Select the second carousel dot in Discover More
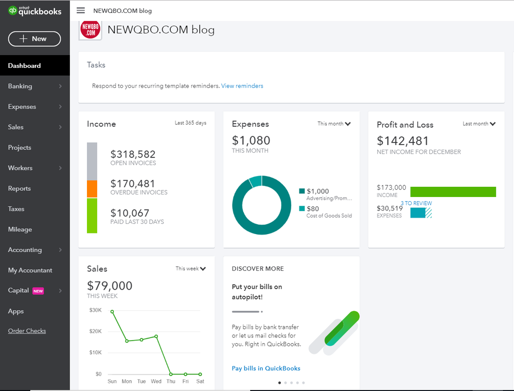Image resolution: width=514 pixels, height=391 pixels. (286, 383)
